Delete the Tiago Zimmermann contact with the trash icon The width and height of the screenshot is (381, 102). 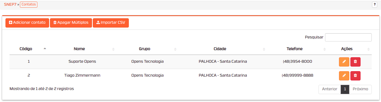[x=355, y=76]
